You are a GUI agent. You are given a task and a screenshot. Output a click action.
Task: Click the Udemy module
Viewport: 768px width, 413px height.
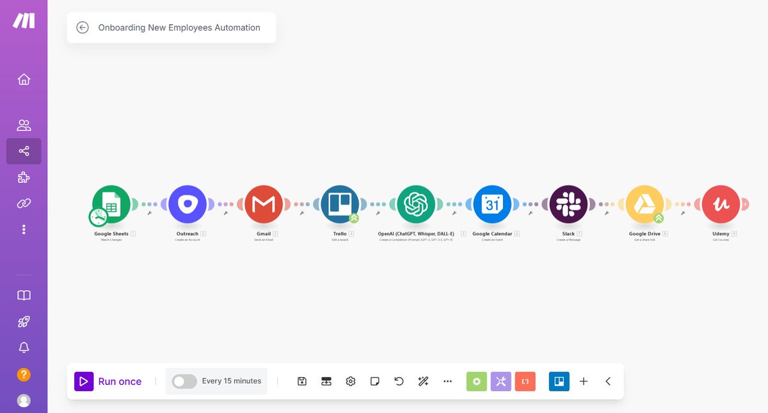tap(721, 204)
